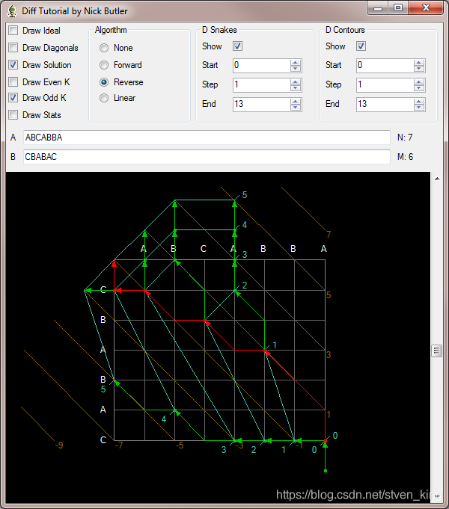Click the app icon in the title bar
Screen dimensions: 449x509
(12, 11)
